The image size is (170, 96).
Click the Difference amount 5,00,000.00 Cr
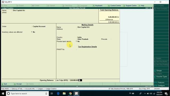[113, 22]
